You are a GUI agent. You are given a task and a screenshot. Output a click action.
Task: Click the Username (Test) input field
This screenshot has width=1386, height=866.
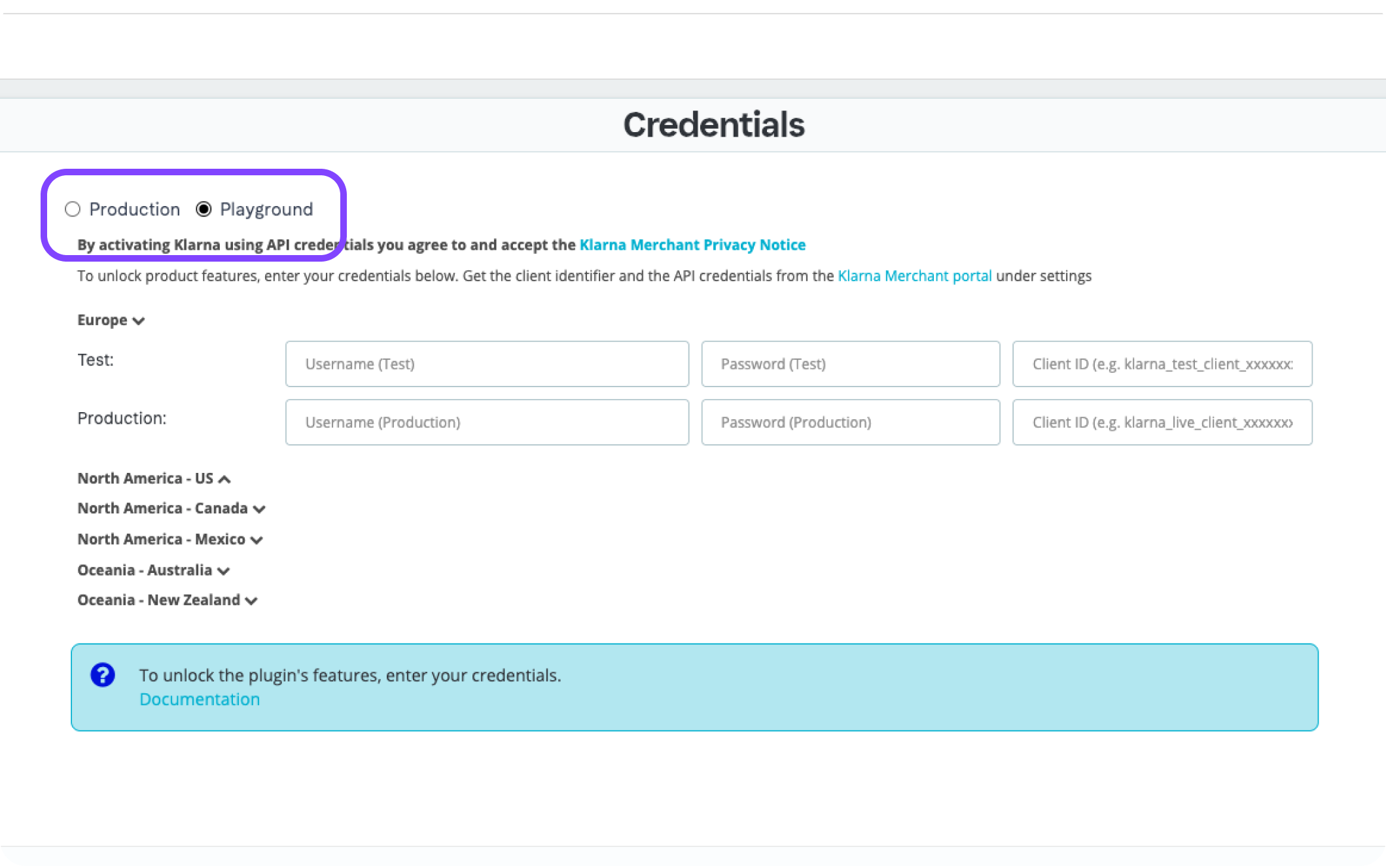[487, 364]
